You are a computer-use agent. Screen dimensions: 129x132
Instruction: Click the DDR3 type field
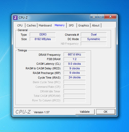click(43, 34)
